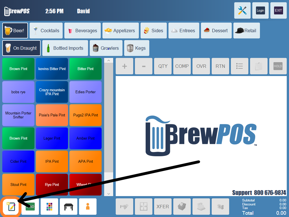Open the Bottled Imports subcategory
289x217 pixels.
coord(65,48)
